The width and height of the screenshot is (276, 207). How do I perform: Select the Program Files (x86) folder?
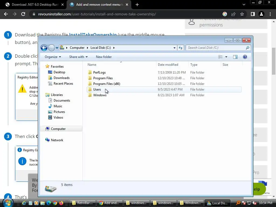pos(164,84)
